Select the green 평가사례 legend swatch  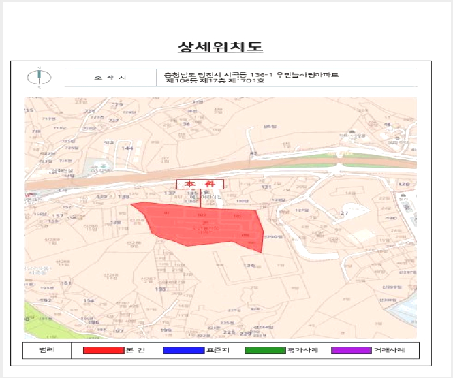click(x=265, y=350)
